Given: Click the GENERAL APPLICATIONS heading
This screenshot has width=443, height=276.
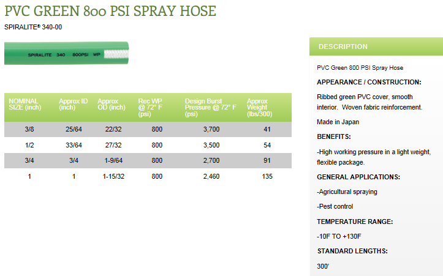Looking at the screenshot, I should [358, 177].
